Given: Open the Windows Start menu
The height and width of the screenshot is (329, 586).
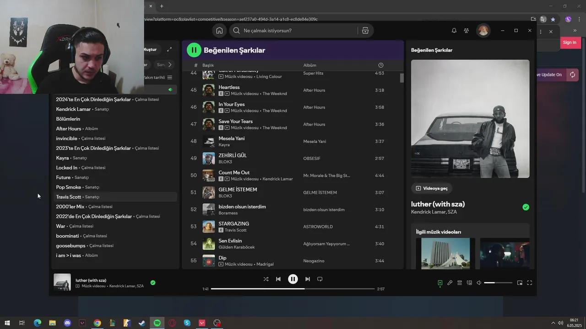Looking at the screenshot, I should [7, 323].
